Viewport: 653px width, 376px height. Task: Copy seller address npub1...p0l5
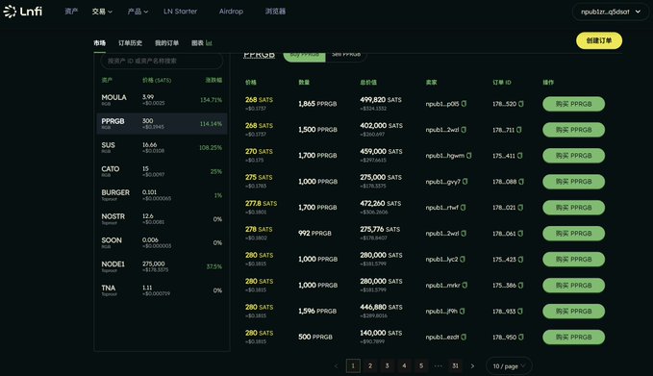pos(464,104)
